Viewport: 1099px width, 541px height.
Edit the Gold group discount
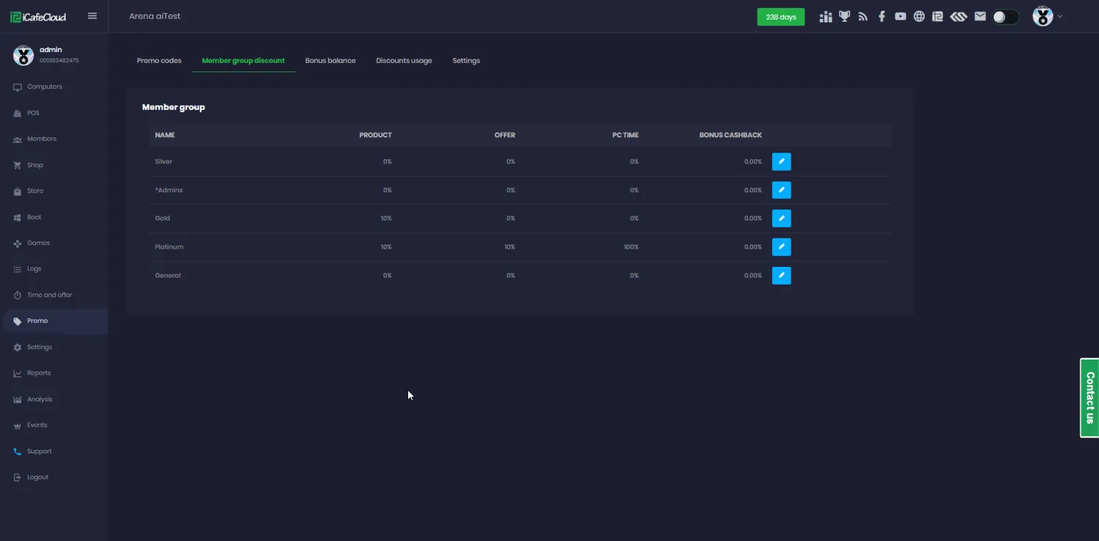click(x=782, y=218)
